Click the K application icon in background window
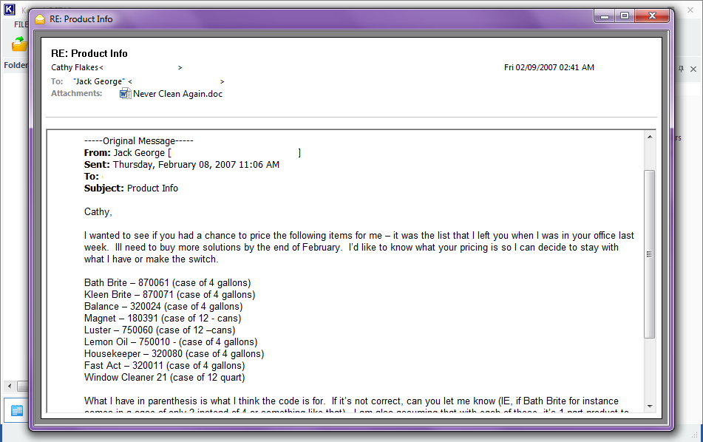Viewport: 703px width, 442px height. (x=10, y=10)
